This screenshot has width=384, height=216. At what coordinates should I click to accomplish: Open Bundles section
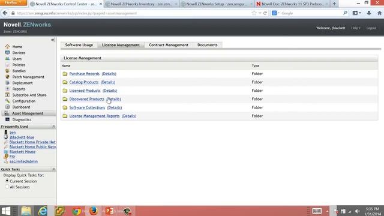[x=19, y=71]
